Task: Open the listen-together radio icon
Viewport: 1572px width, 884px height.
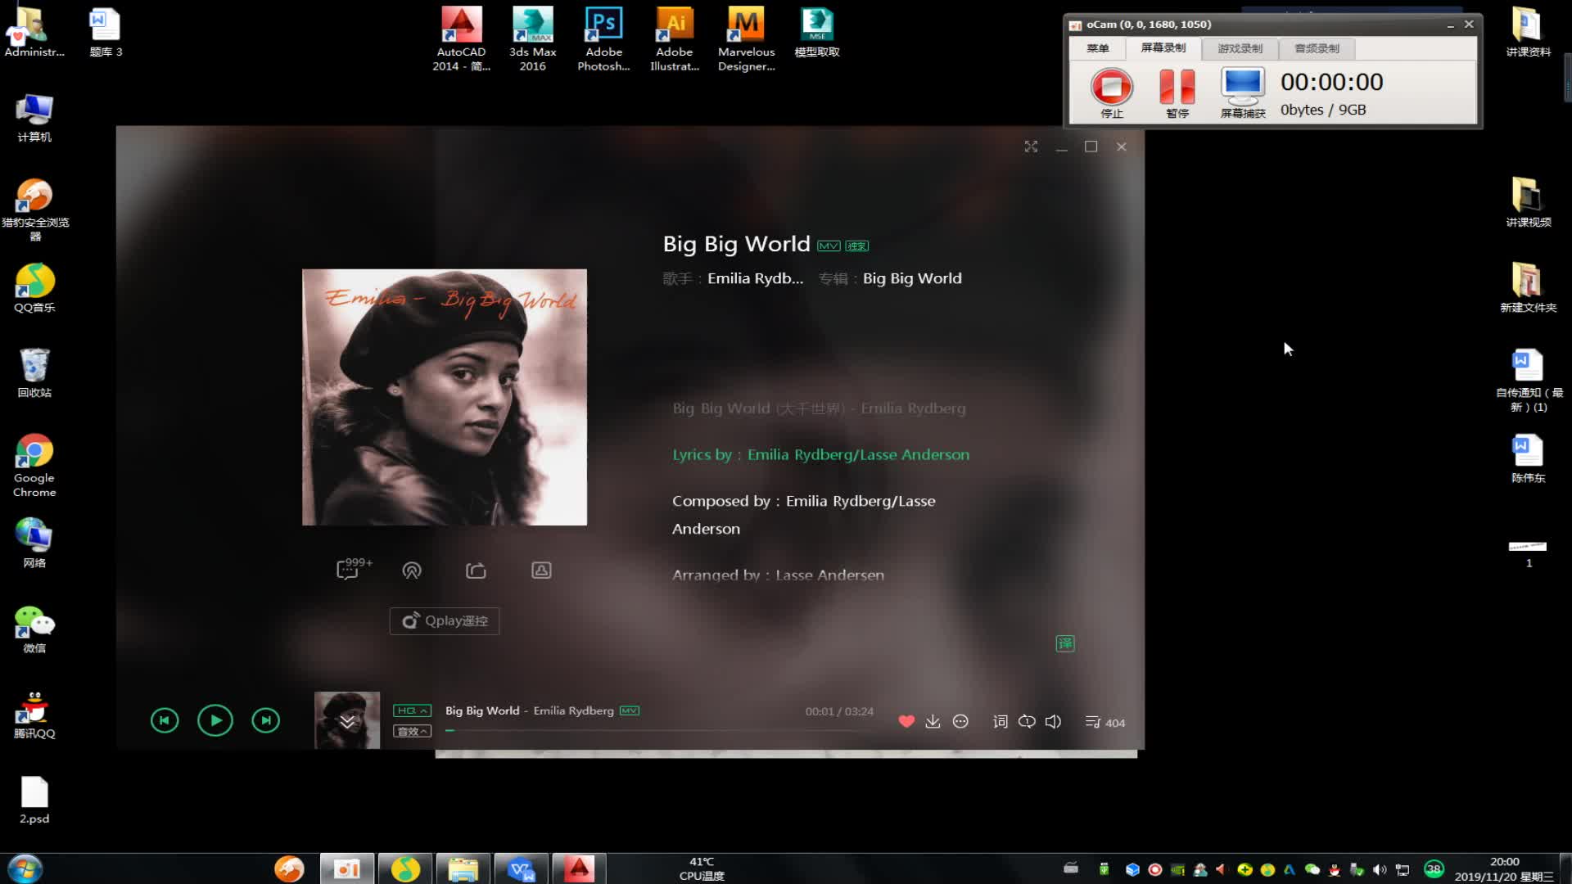Action: (412, 571)
